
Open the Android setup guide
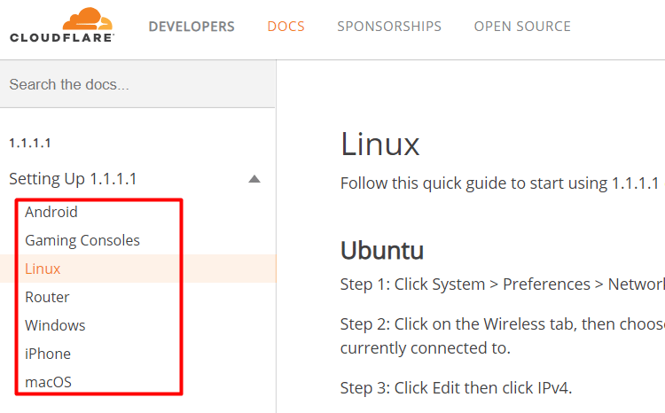(51, 212)
